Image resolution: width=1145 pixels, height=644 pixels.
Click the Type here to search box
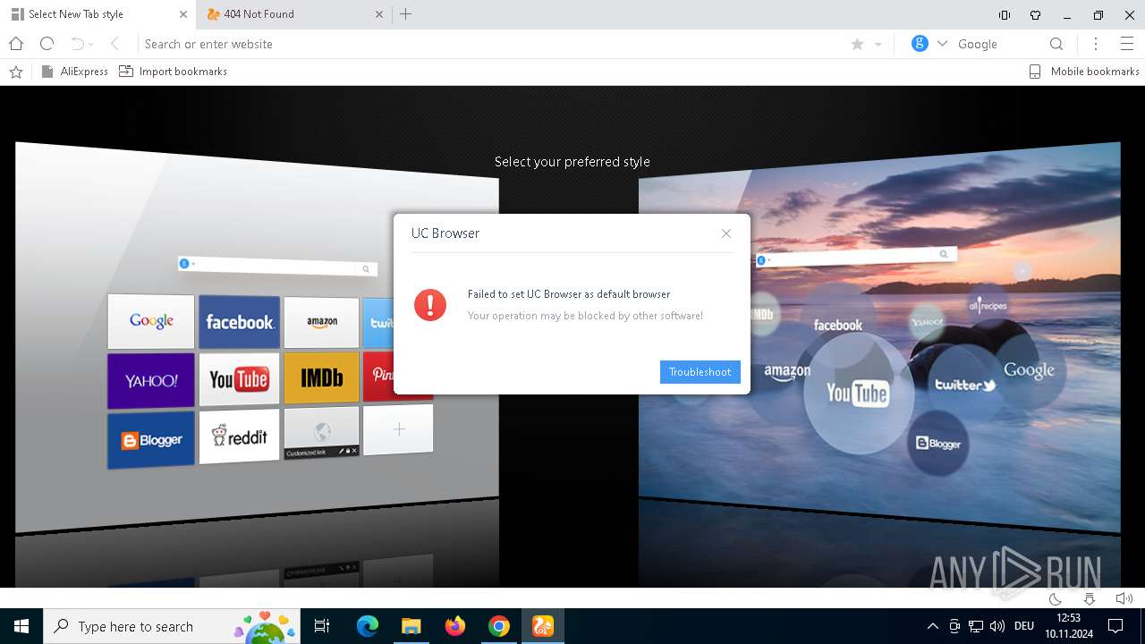[174, 626]
